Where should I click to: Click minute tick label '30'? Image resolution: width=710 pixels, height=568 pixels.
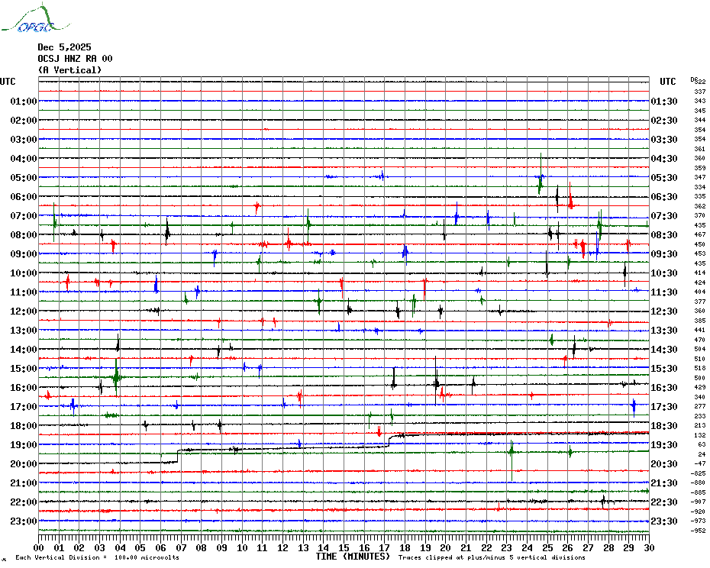point(650,547)
